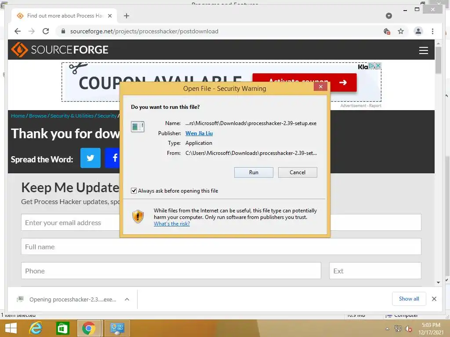Open Chrome's tab search dropdown
The image size is (450, 337).
tap(389, 16)
